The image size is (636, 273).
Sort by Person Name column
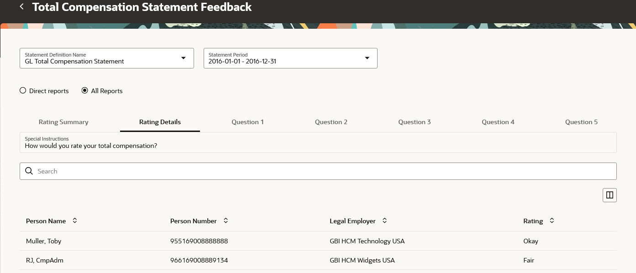pos(75,220)
